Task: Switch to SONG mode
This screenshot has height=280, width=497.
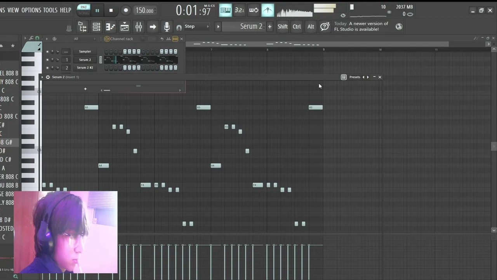Action: point(83,13)
